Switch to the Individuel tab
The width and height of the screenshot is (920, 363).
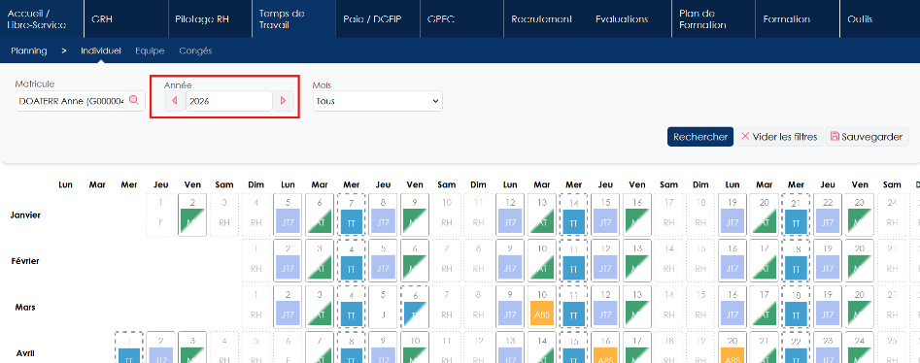[101, 51]
